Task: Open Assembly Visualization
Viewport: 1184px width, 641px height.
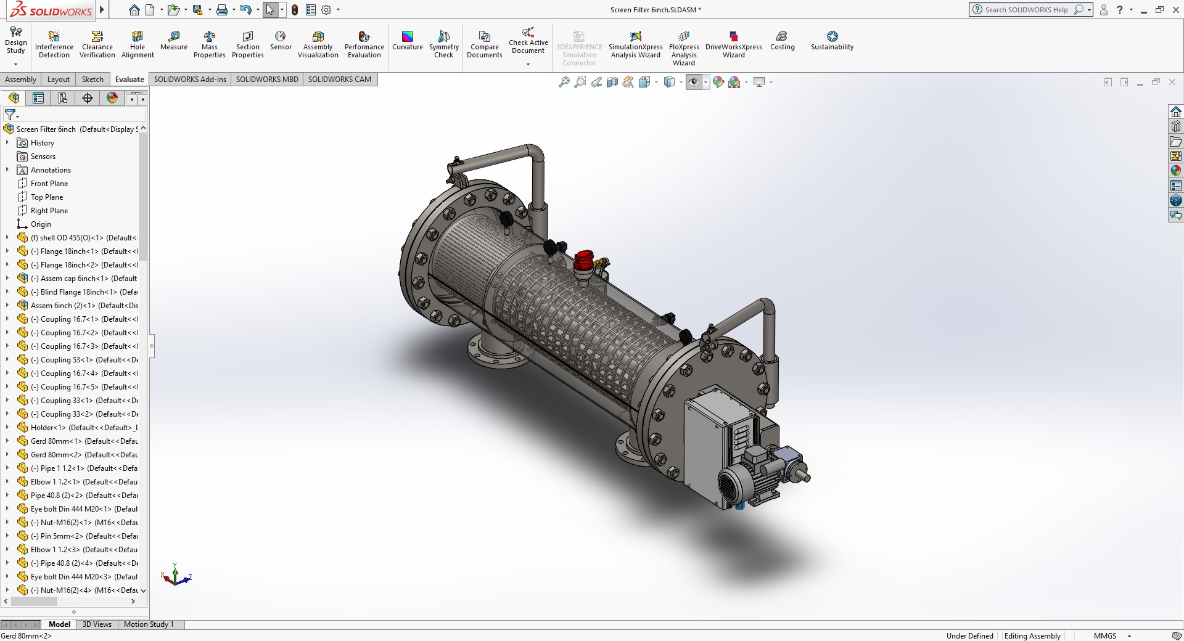Action: [318, 45]
